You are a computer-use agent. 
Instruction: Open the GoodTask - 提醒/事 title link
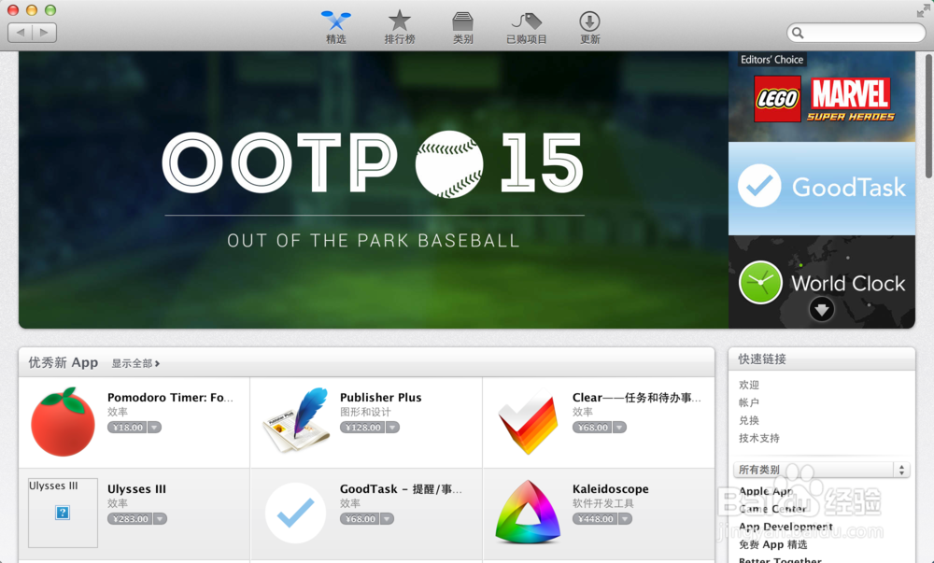click(x=401, y=489)
